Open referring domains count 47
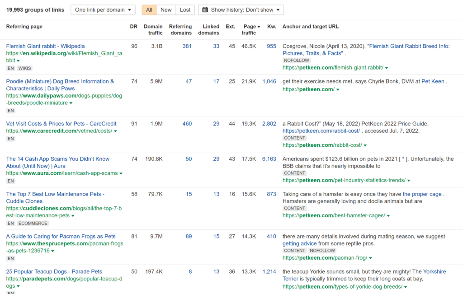The image size is (463, 294). tap(189, 81)
